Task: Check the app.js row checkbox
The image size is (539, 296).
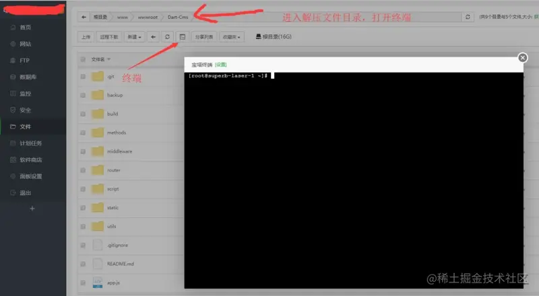Action: point(83,283)
